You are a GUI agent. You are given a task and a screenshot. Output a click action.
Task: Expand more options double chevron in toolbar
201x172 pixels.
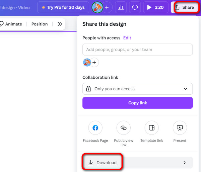(60, 24)
